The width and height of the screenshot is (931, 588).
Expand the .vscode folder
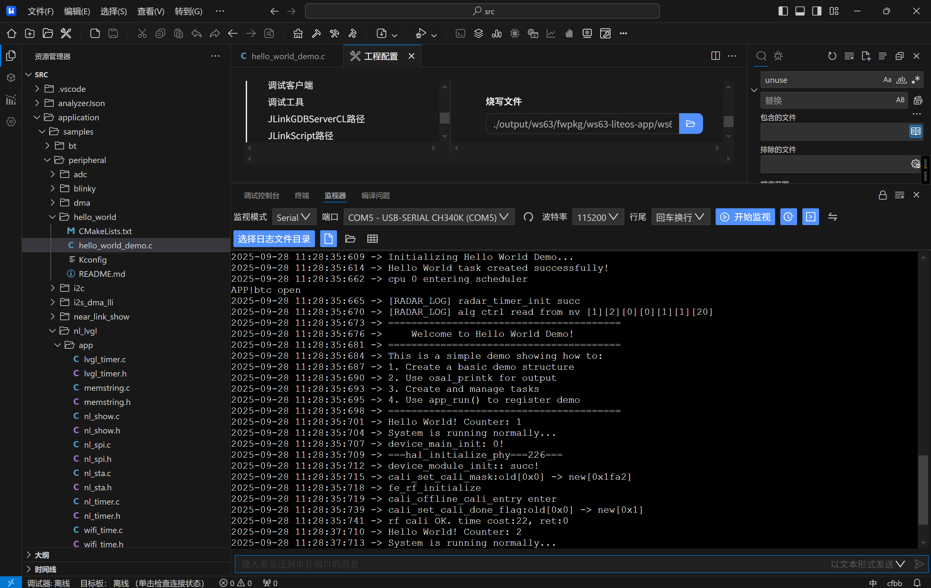pos(37,89)
